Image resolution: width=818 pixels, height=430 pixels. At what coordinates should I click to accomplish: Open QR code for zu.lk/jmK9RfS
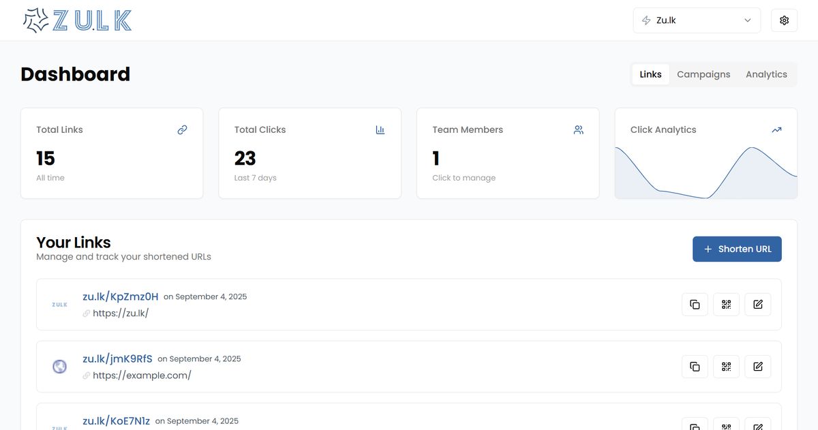point(726,367)
